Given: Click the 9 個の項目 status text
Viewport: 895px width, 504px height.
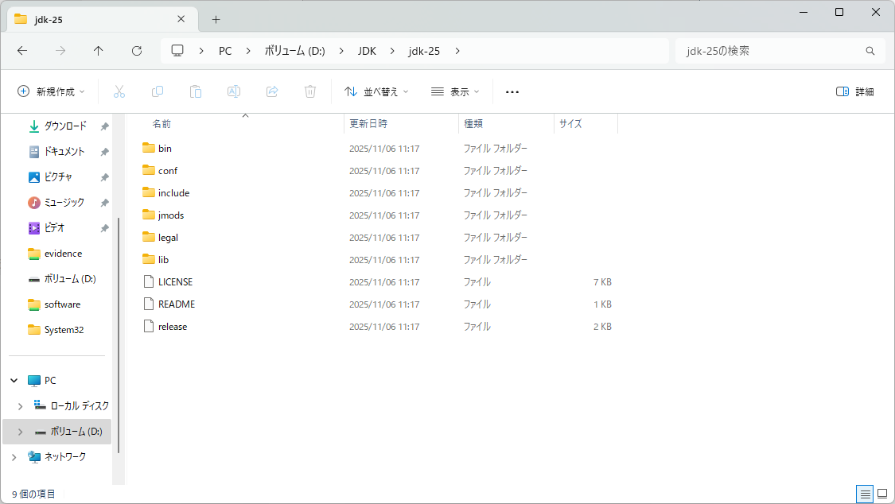Looking at the screenshot, I should [x=33, y=494].
